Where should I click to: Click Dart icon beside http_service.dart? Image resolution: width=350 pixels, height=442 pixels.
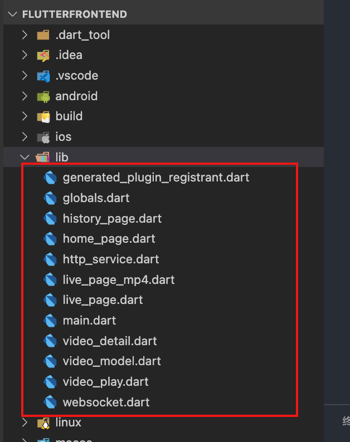[50, 259]
